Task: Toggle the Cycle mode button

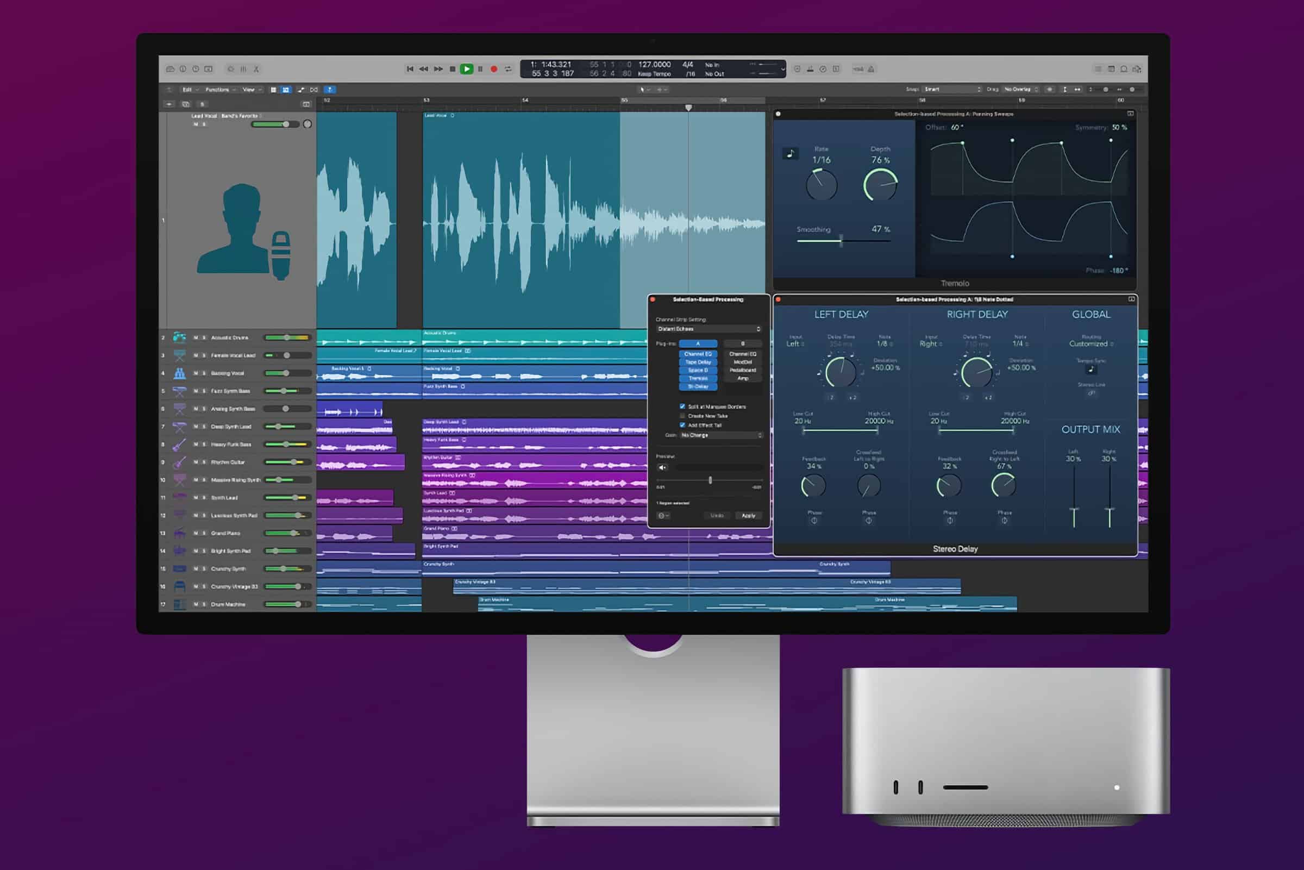Action: pos(508,70)
